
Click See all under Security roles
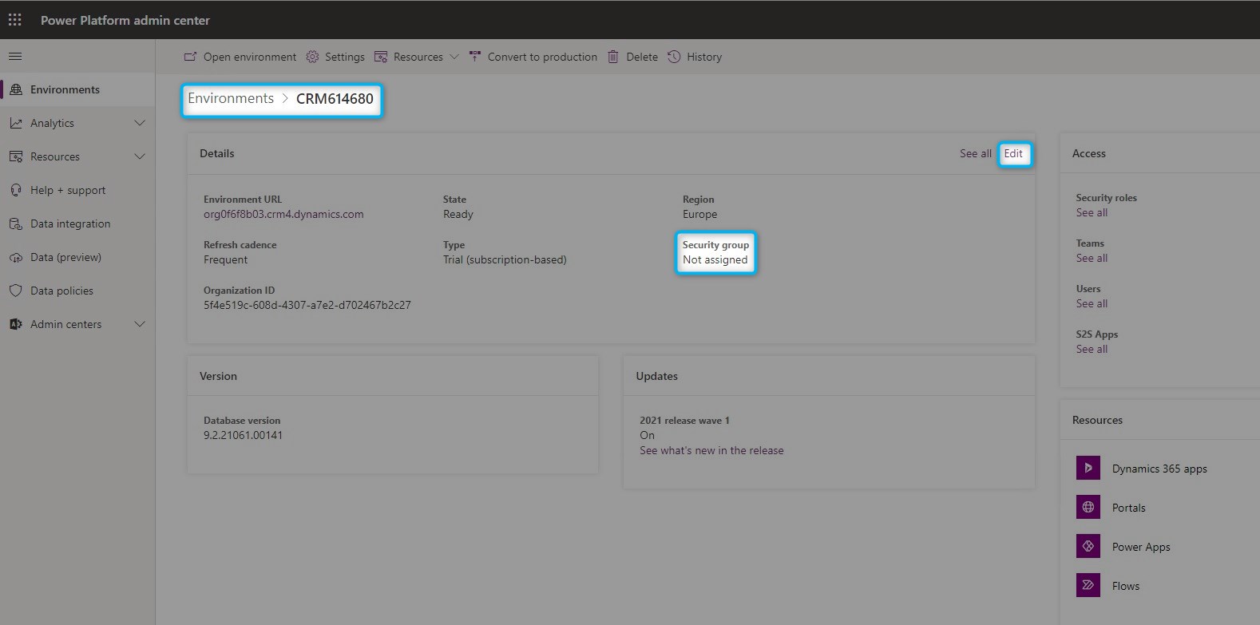click(1092, 212)
